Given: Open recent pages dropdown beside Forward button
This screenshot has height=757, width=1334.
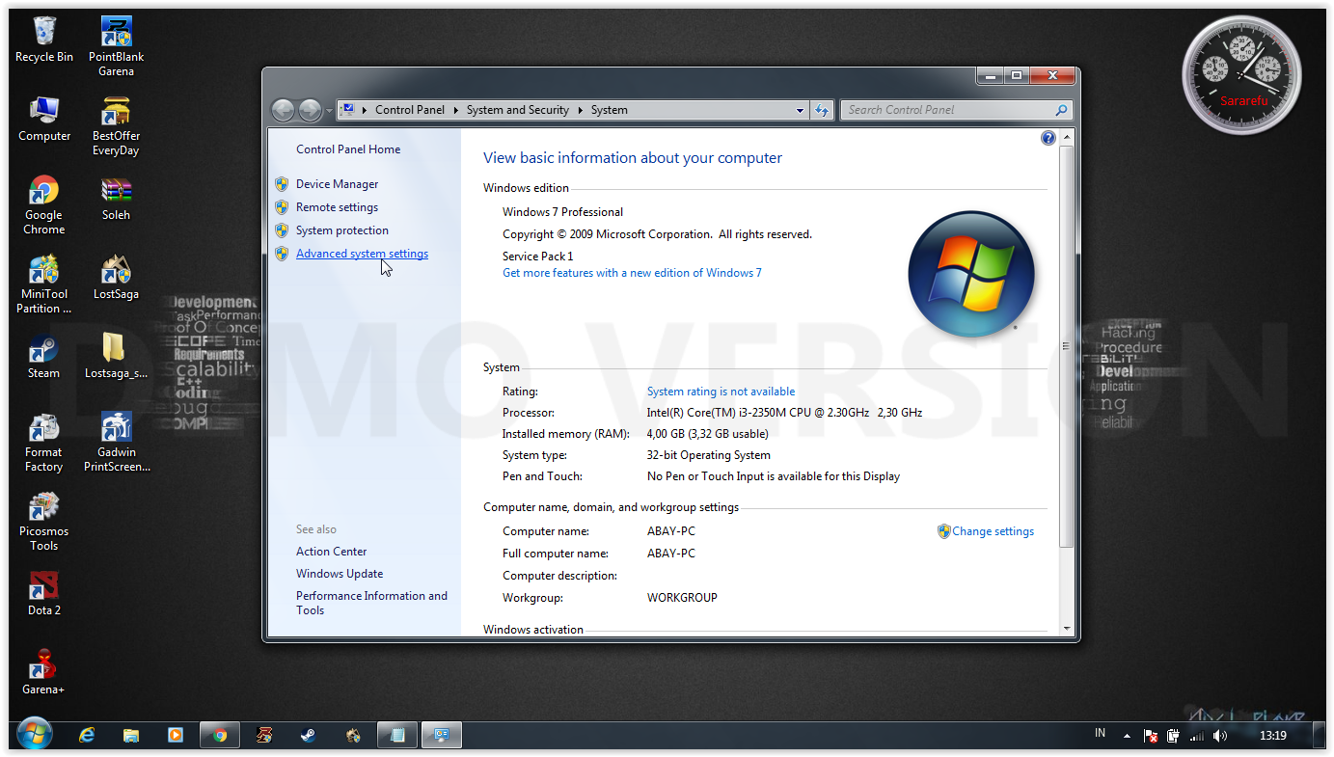Looking at the screenshot, I should [329, 111].
